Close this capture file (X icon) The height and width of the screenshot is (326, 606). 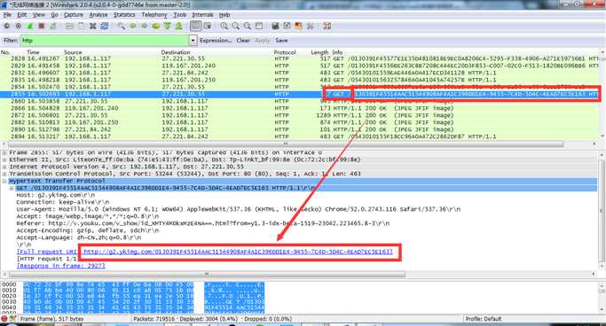click(x=93, y=27)
